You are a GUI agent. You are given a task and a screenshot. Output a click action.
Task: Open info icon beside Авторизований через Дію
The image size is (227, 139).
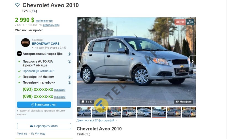point(69,54)
